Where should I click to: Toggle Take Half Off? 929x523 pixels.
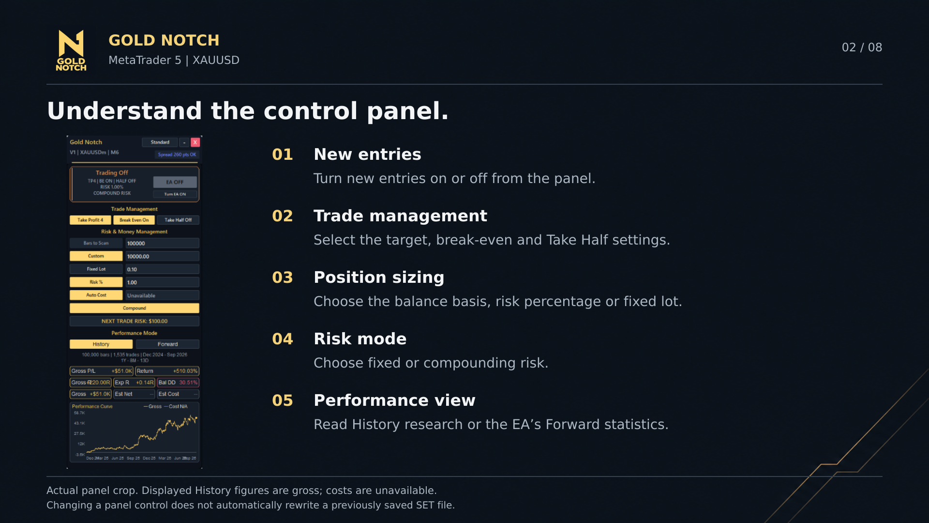(x=178, y=220)
